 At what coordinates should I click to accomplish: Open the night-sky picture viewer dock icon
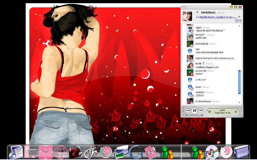point(121,152)
